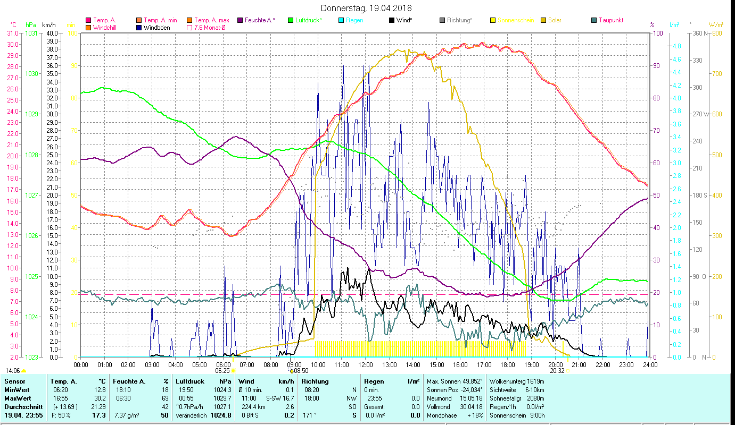Click the dark blue Windböen legend square
Viewport: 735px width, 425px height.
click(139, 28)
